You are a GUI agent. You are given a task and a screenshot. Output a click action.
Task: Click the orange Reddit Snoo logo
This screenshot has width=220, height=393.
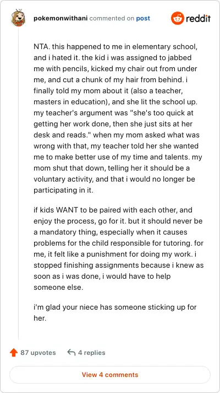click(x=178, y=18)
